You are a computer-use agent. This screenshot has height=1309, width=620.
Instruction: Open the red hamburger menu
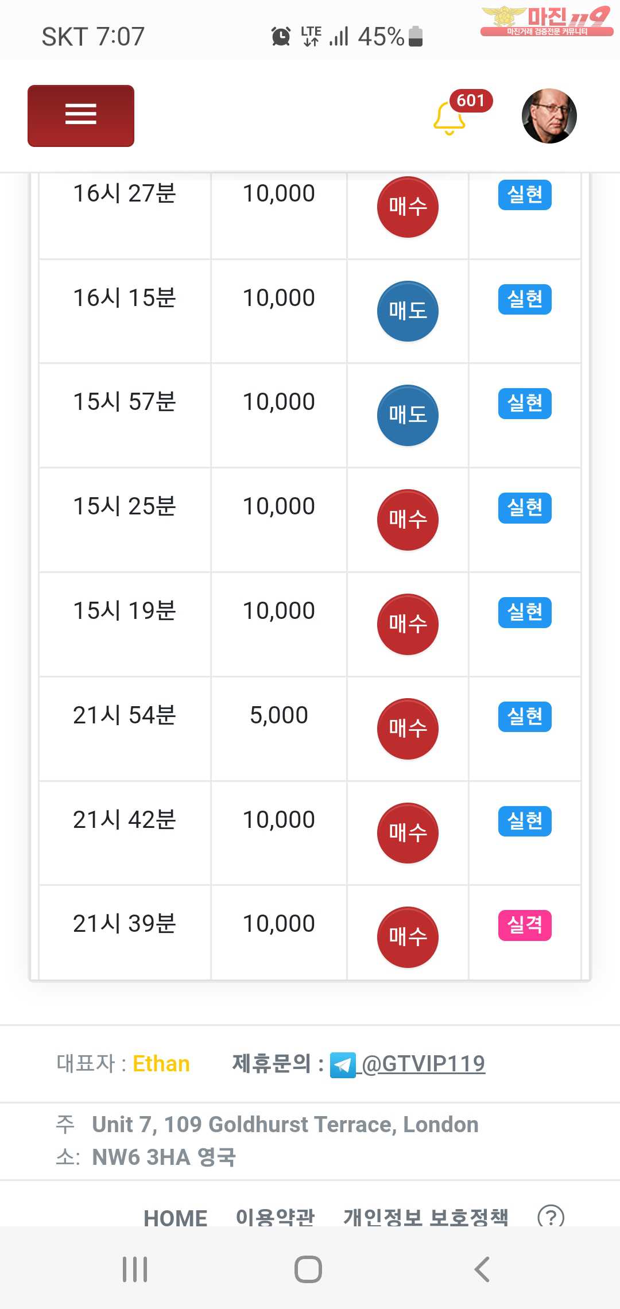(81, 115)
